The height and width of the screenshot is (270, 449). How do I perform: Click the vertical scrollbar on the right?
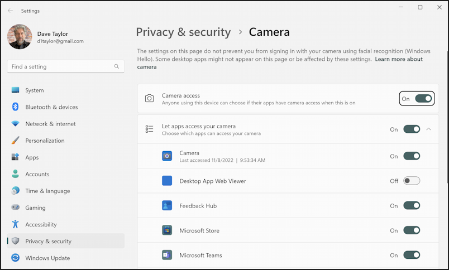pos(447,117)
